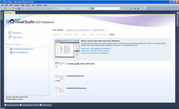Open the Edit menu
Screen dimensions: 179x109
6,5
